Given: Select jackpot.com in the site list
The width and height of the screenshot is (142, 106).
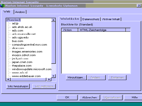Looking at the screenshot, I should 20,59.
